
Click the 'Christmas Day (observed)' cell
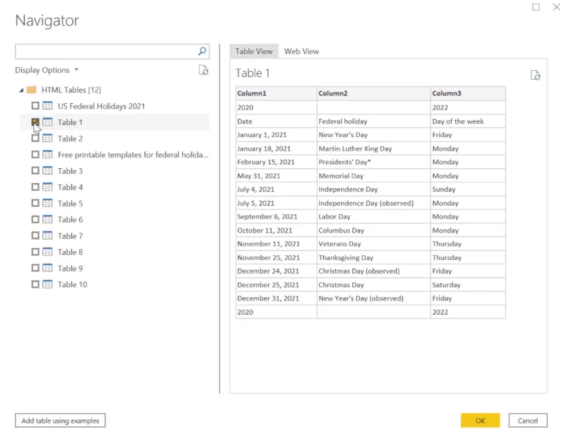point(374,271)
